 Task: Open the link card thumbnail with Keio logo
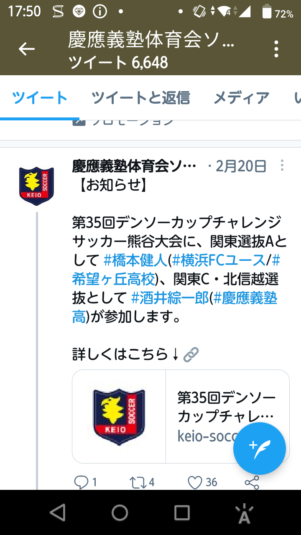(119, 416)
